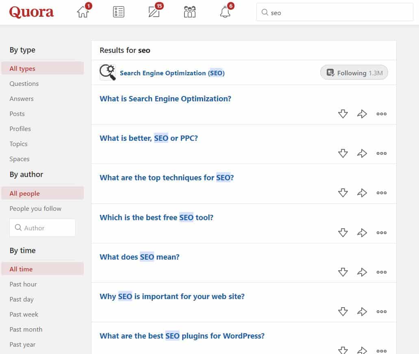This screenshot has width=419, height=354.
Task: Open question about best SEO plugins for WordPress
Action: pyautogui.click(x=182, y=336)
